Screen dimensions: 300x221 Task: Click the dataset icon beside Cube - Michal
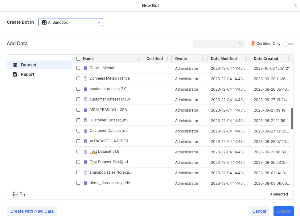pyautogui.click(x=86, y=68)
